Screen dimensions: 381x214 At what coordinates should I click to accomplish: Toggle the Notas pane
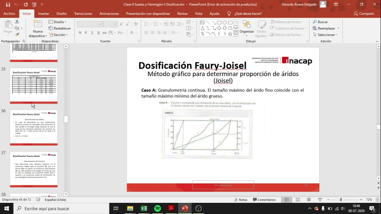point(241,200)
